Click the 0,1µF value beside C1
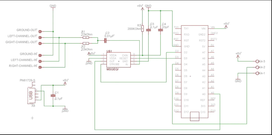 [59, 98]
